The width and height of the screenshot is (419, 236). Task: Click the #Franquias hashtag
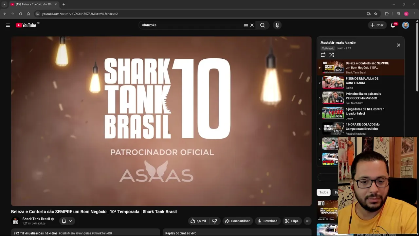click(x=83, y=233)
